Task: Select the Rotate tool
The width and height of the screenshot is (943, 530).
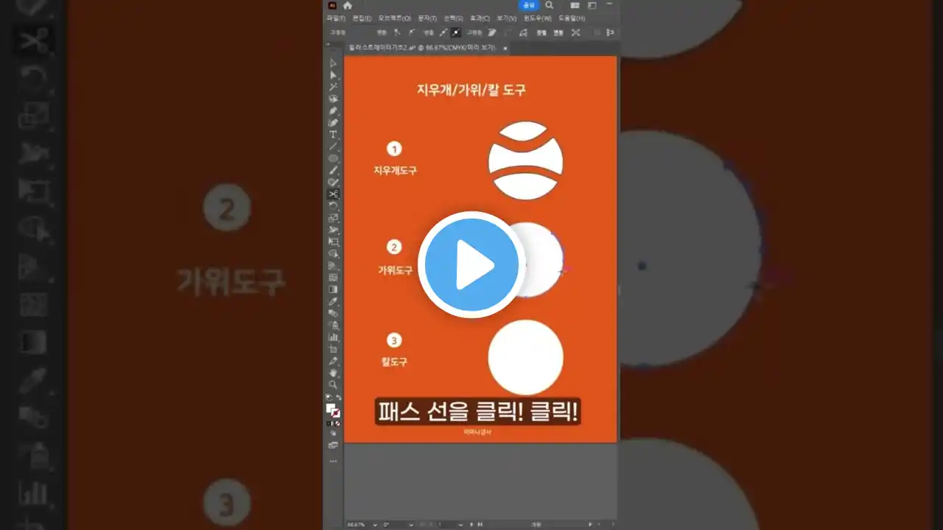Action: (x=334, y=205)
